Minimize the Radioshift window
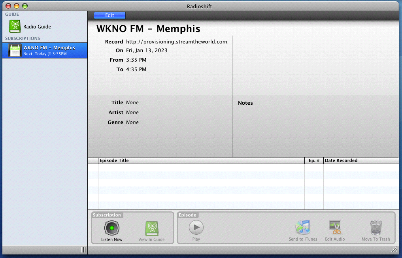402x258 pixels. (x=17, y=6)
